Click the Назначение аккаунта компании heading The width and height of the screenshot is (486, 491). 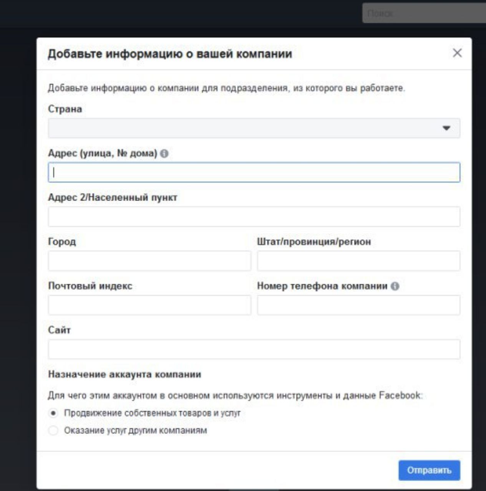[x=124, y=374]
